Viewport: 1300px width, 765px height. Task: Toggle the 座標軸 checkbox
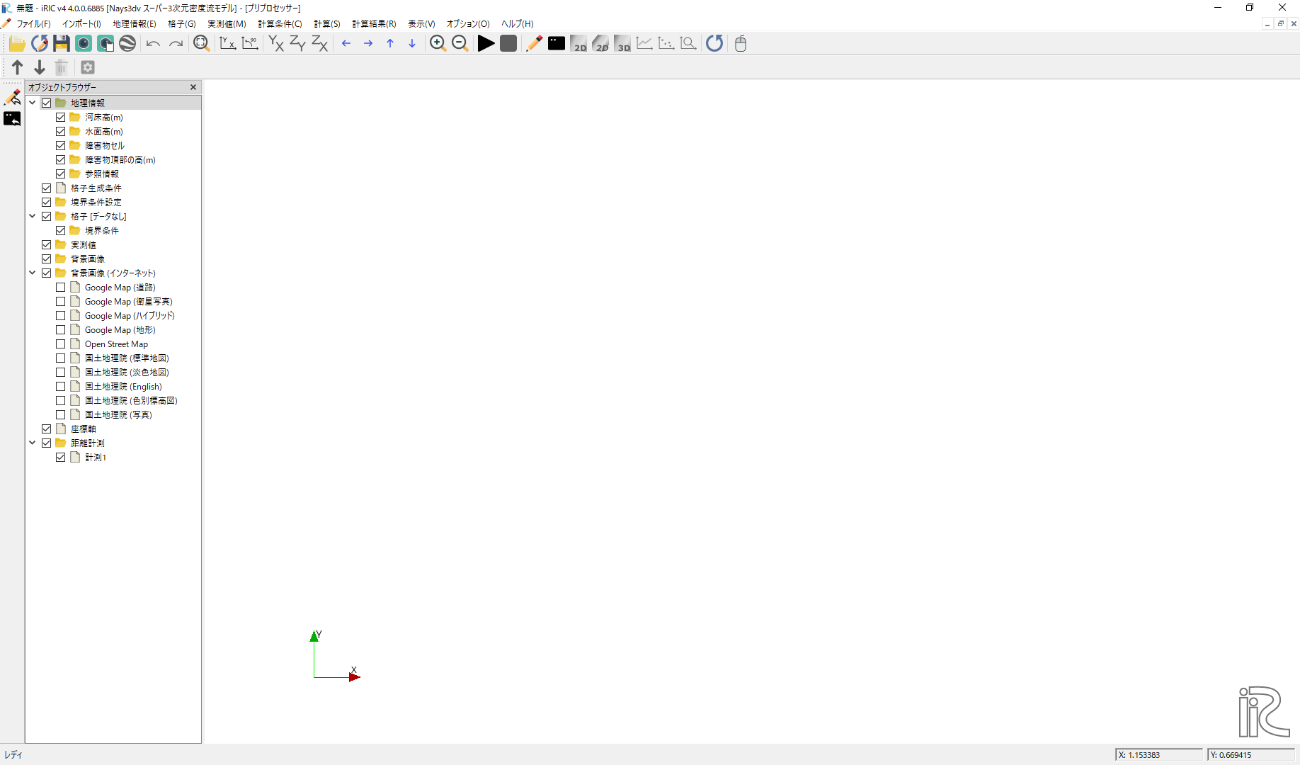tap(47, 429)
